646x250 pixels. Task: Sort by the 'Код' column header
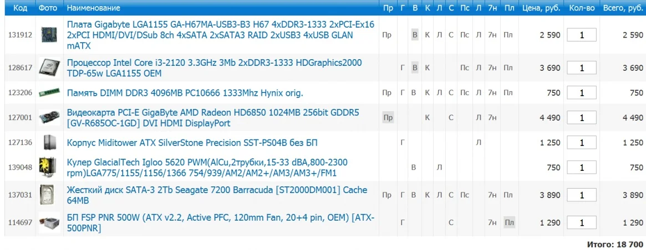tap(20, 8)
